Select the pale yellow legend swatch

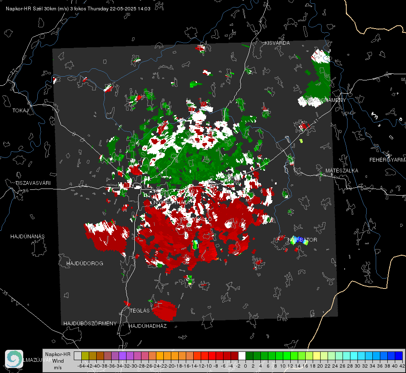(317, 356)
